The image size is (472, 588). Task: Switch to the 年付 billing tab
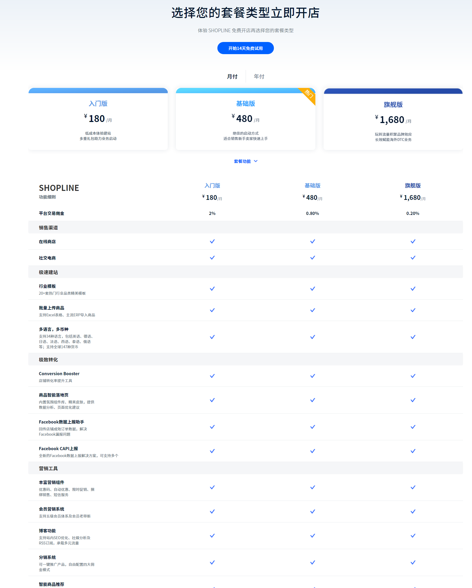point(259,77)
